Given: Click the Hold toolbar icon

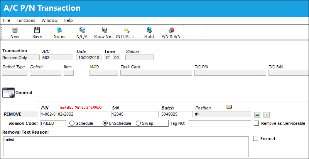Looking at the screenshot, I should click(x=149, y=30).
